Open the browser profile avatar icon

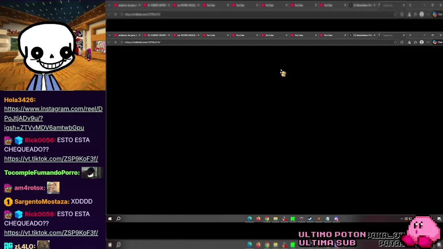(x=422, y=42)
